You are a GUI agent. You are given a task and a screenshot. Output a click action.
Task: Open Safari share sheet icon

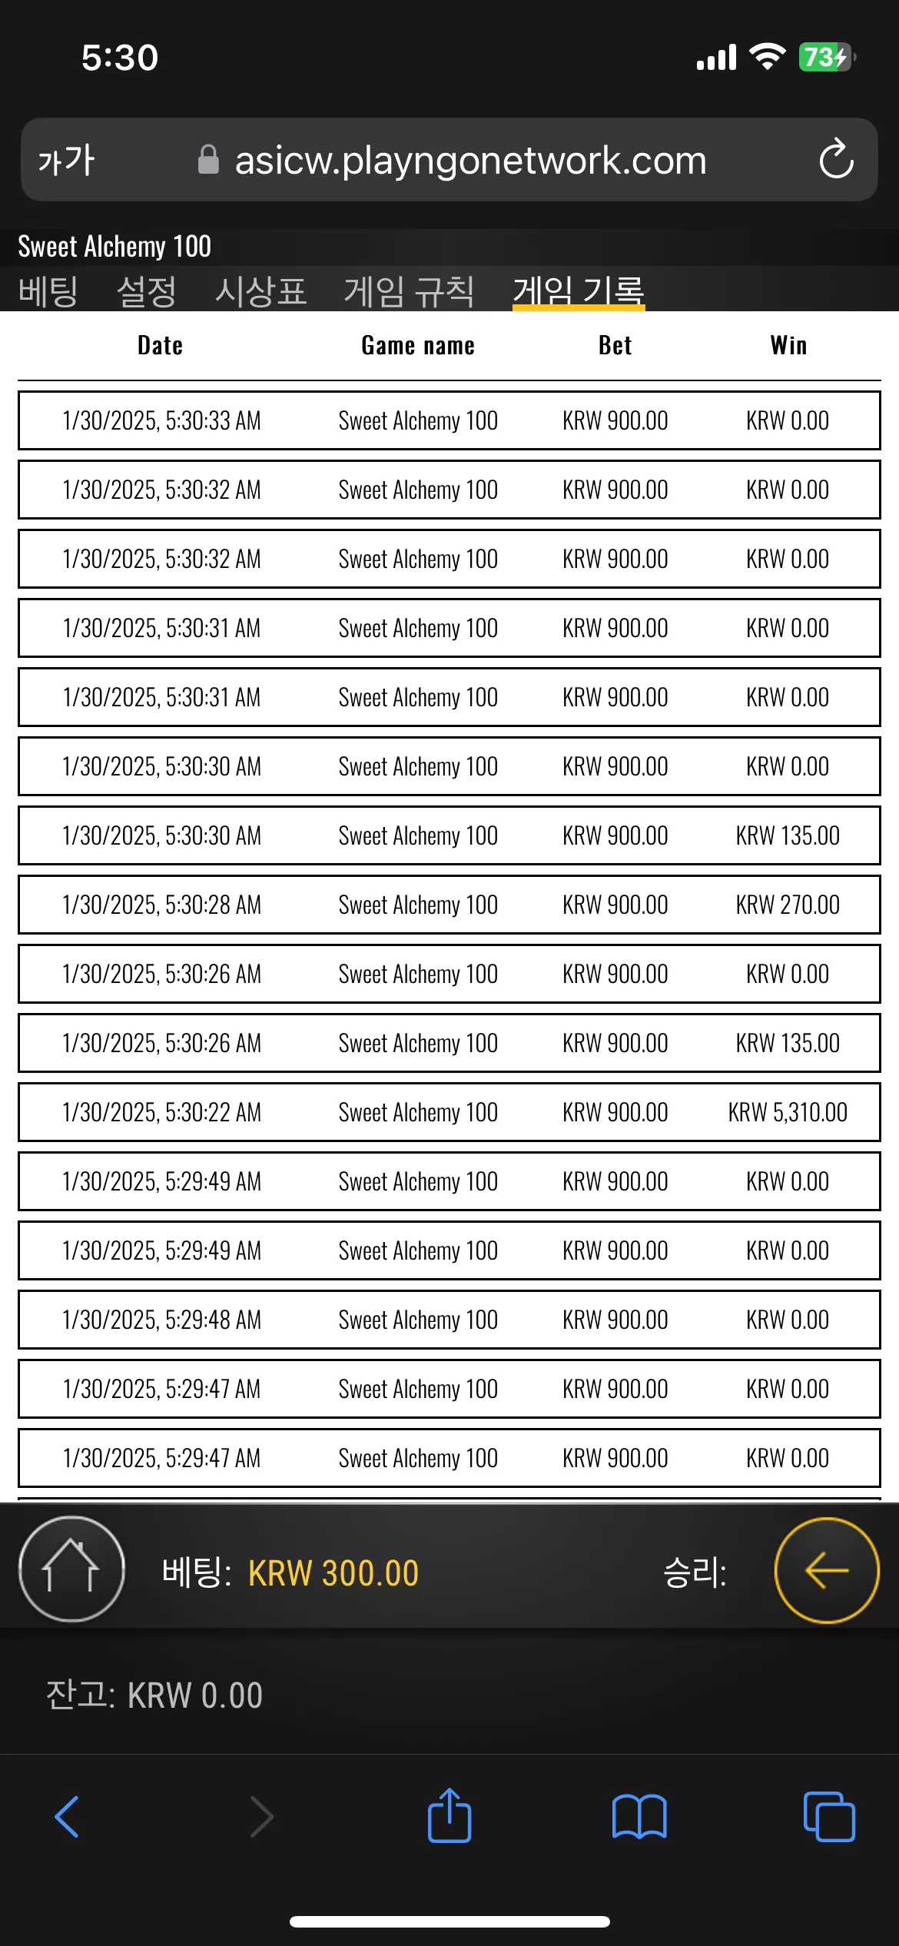pos(449,1815)
